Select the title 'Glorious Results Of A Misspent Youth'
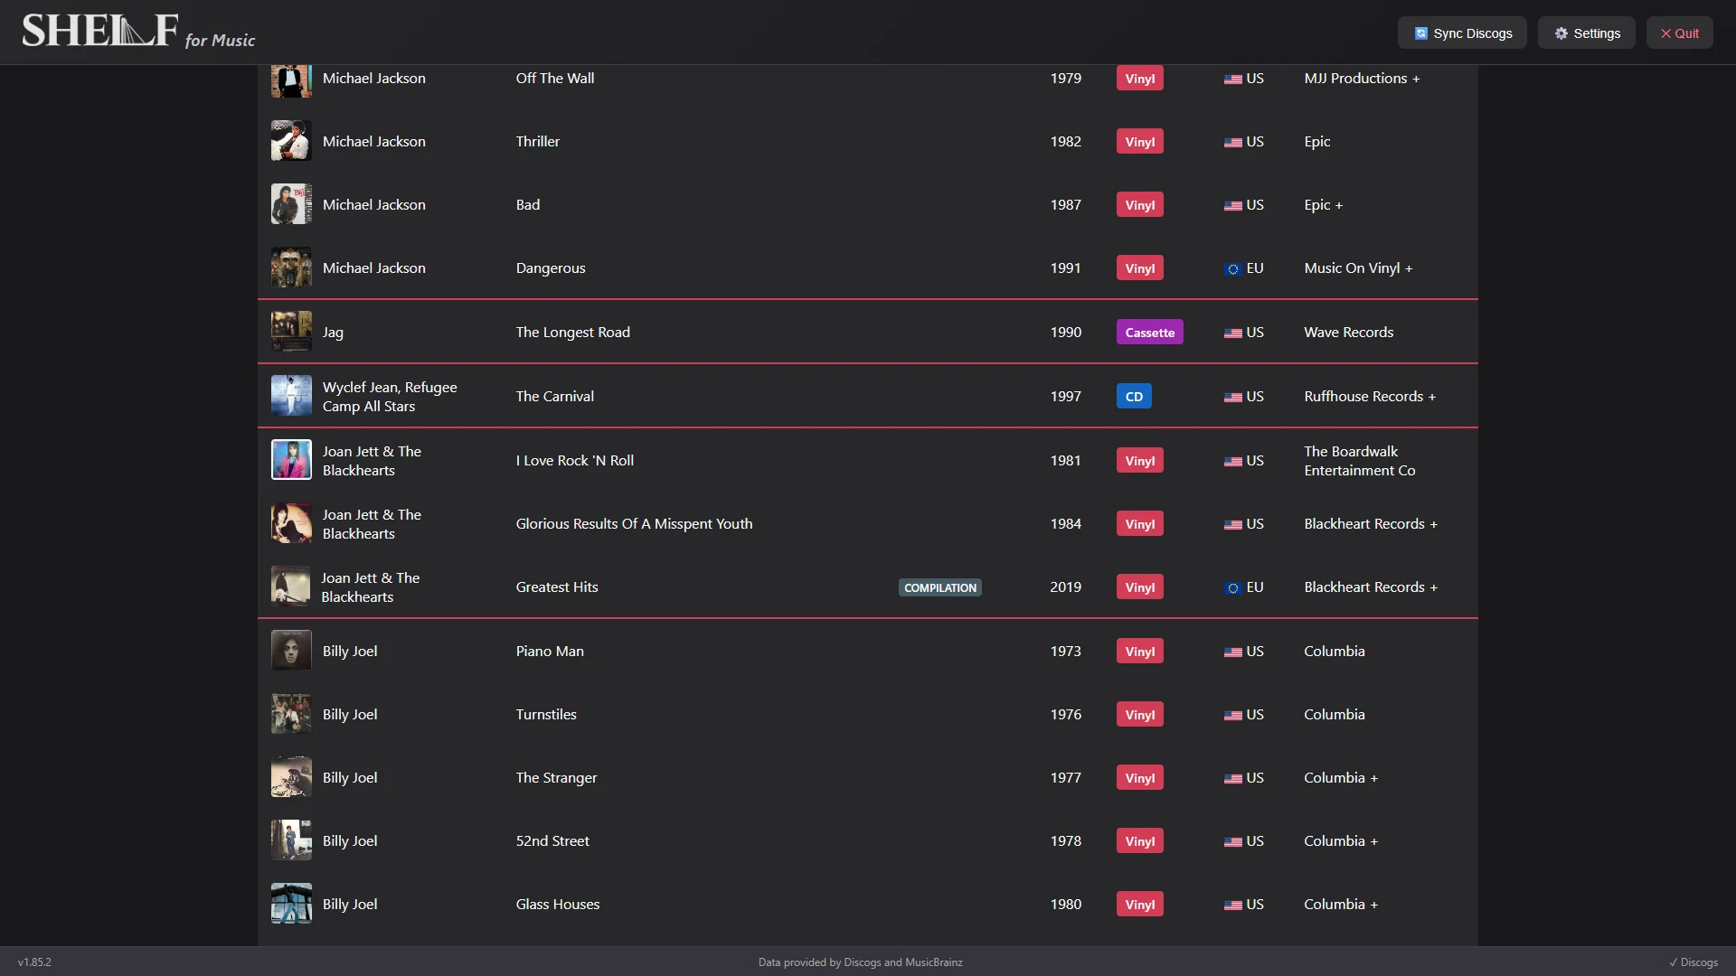1736x976 pixels. pos(634,524)
